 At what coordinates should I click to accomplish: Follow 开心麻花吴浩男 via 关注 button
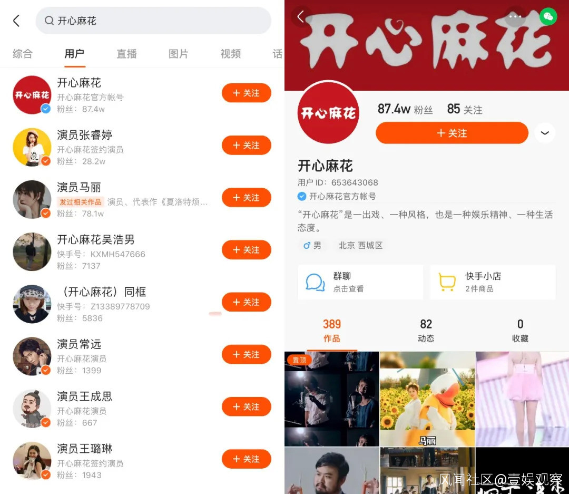(247, 250)
